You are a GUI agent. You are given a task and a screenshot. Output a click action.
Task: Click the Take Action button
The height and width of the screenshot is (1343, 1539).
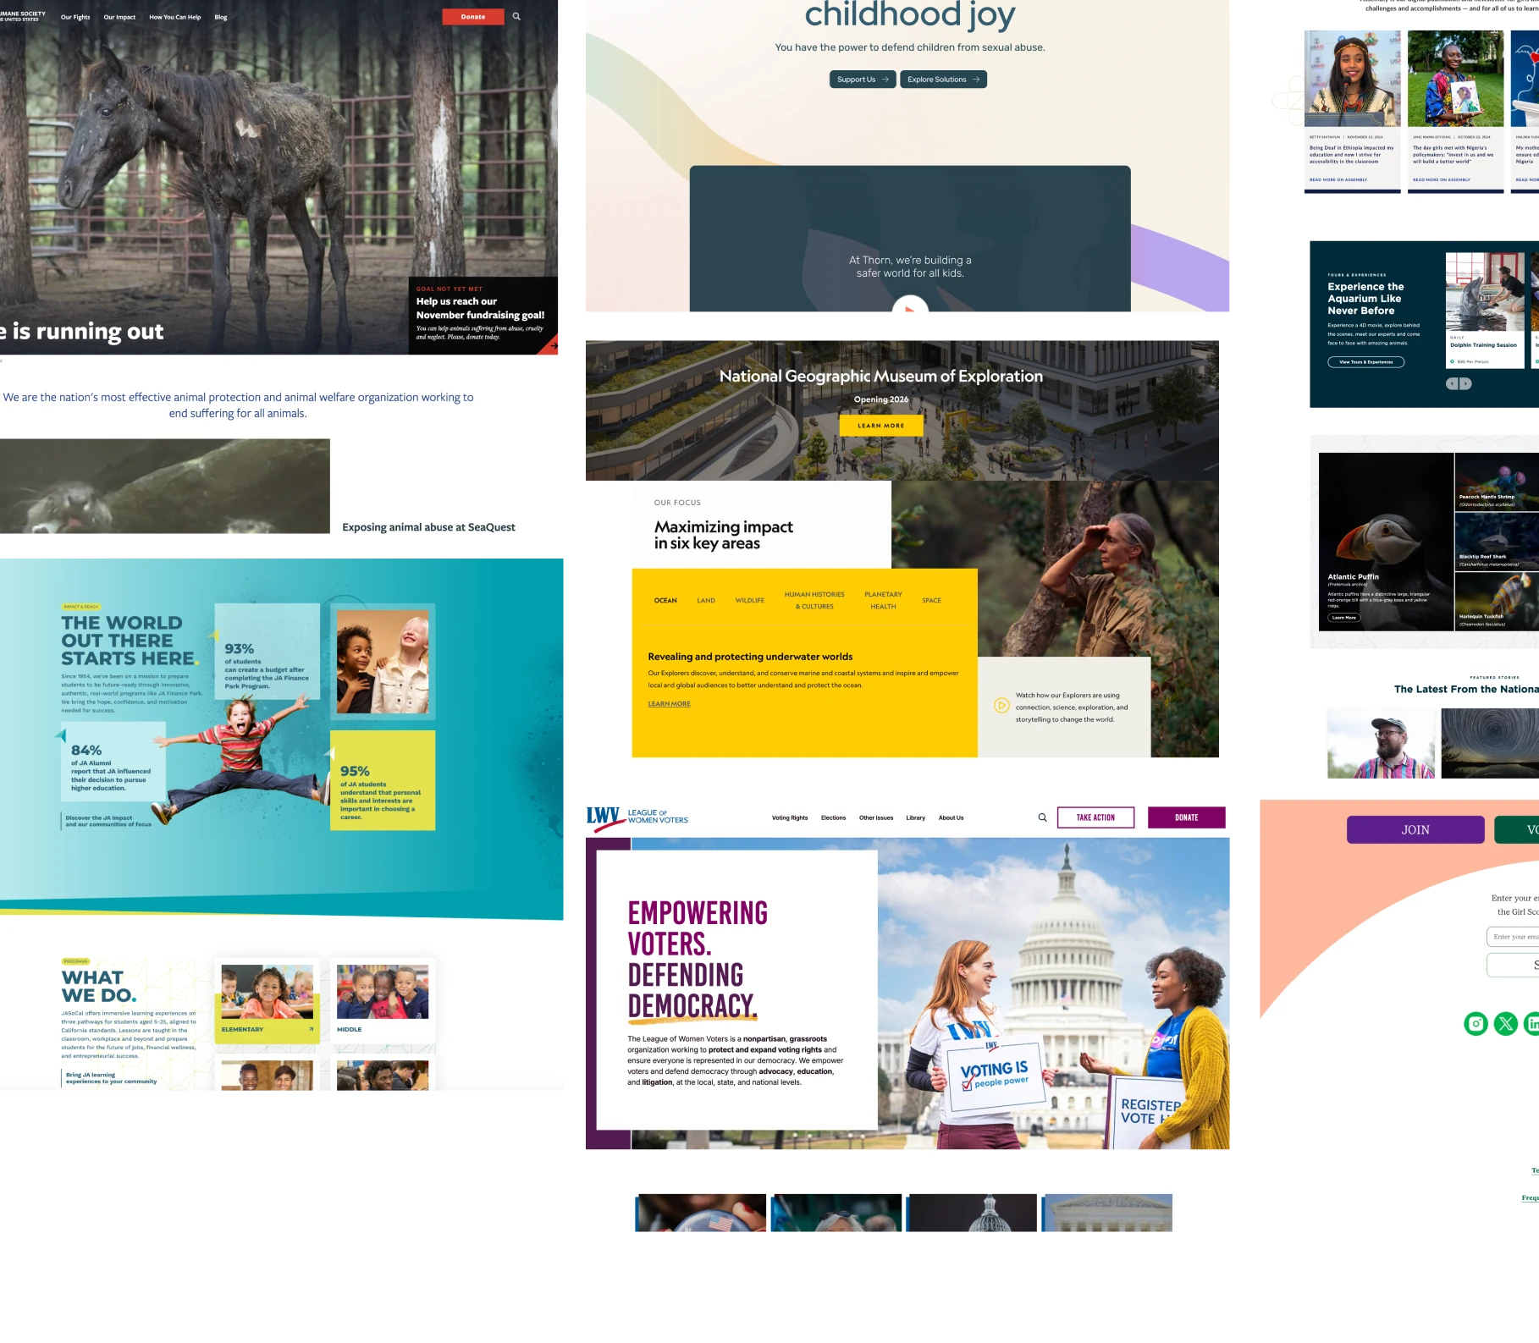[1095, 817]
